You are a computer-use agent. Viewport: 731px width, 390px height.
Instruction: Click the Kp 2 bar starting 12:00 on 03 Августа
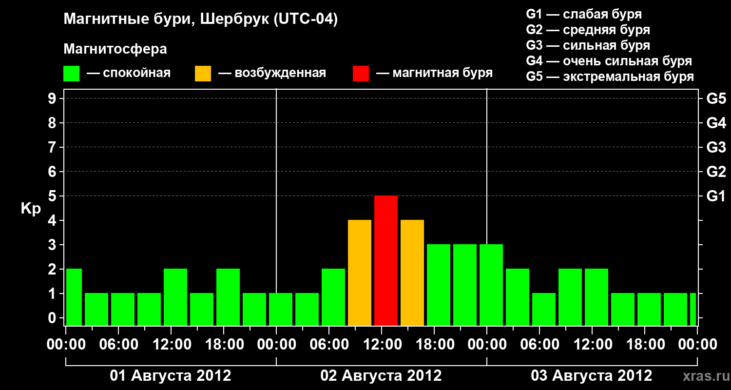596,297
